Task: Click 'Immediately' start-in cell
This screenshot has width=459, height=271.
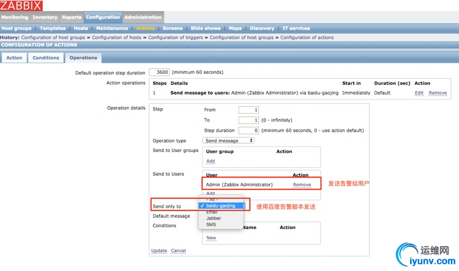Action: [356, 93]
